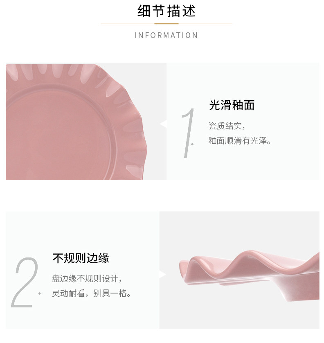Open the pink plate top-view image
Screen dimensions: 324x343
(x=86, y=122)
